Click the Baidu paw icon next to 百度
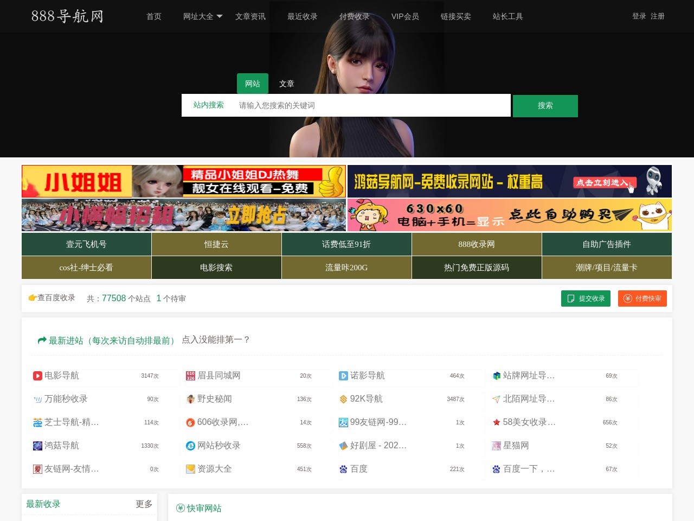The image size is (694, 521). pos(343,469)
